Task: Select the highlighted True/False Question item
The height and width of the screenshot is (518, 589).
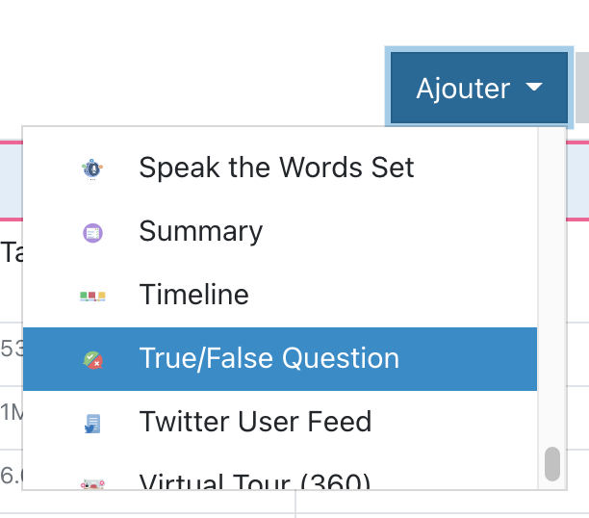Action: coord(269,359)
